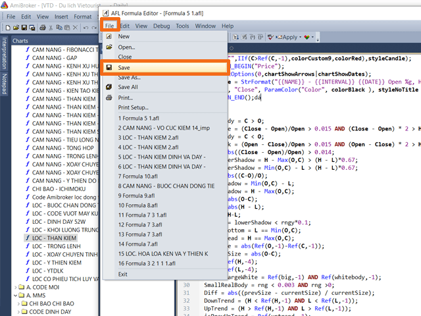Choose Save from File menu
Screen dimensions: 421x316
(164, 67)
